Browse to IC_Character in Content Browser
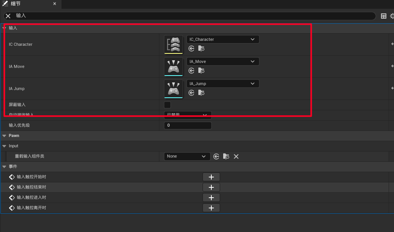Image resolution: width=394 pixels, height=232 pixels. tap(201, 48)
